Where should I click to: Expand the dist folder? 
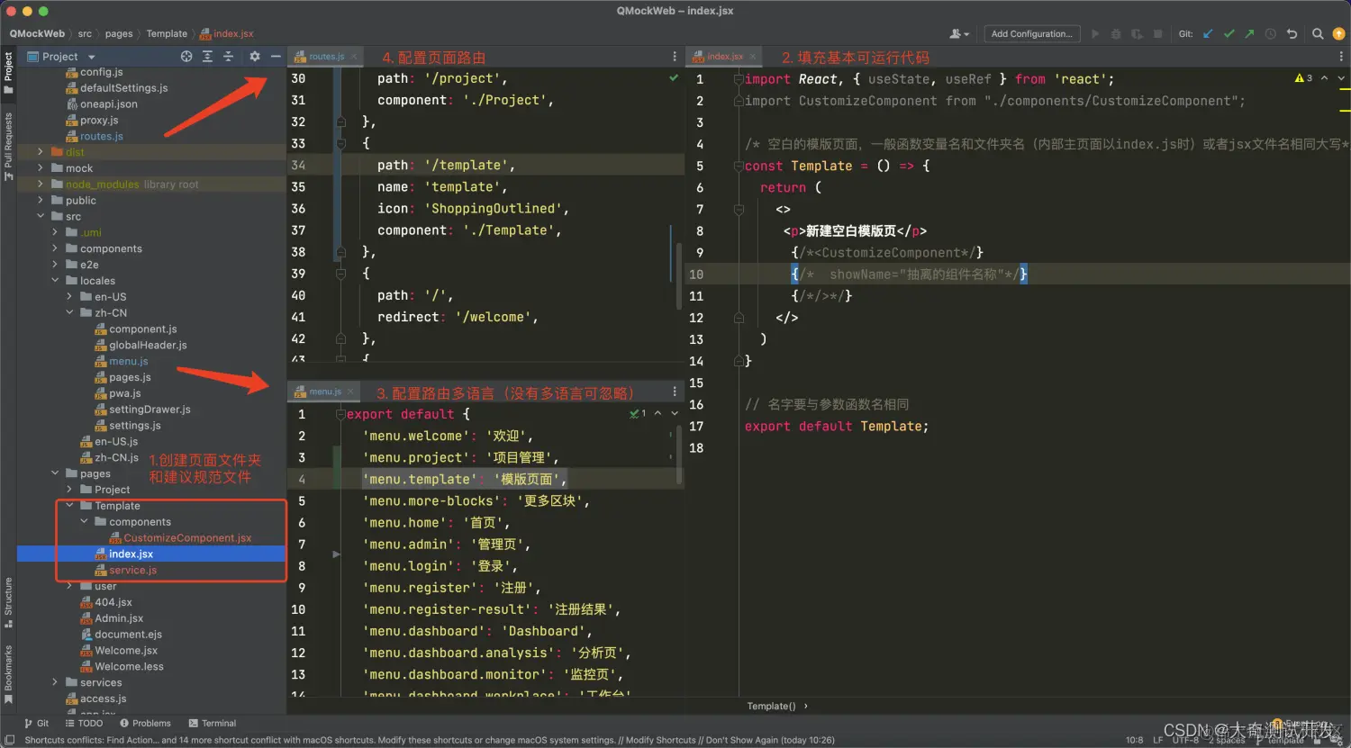coord(41,152)
